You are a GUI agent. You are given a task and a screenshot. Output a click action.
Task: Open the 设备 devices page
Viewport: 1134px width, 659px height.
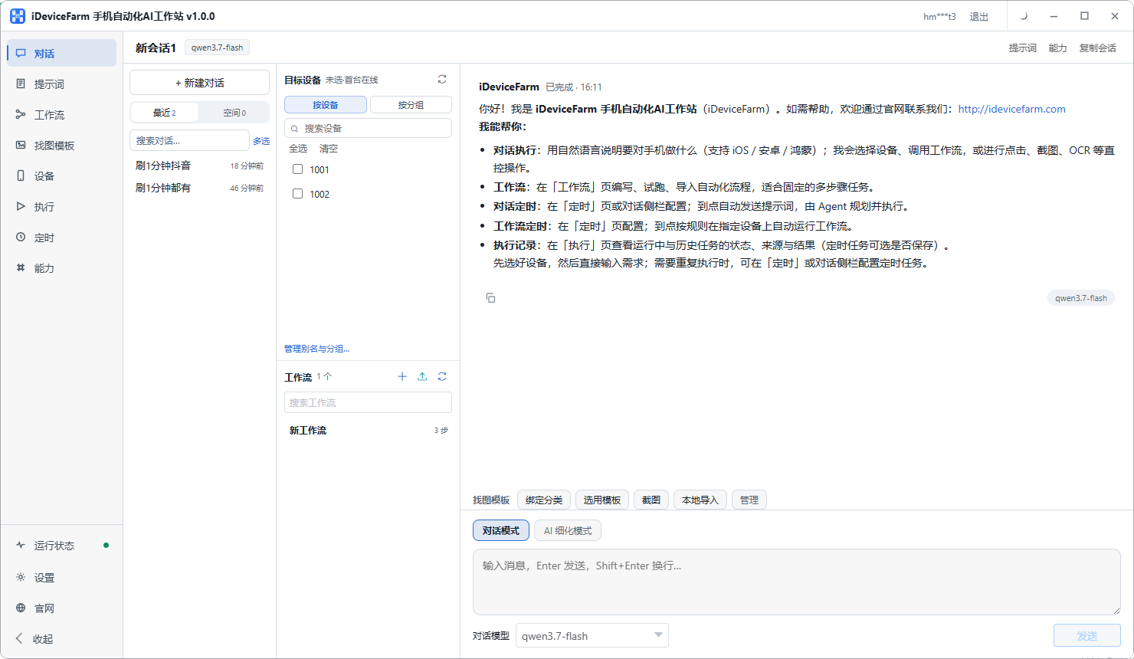coord(61,176)
